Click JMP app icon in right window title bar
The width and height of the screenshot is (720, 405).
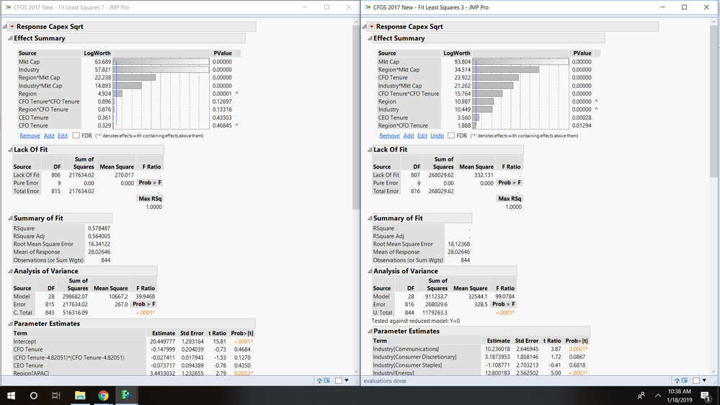[x=368, y=7]
